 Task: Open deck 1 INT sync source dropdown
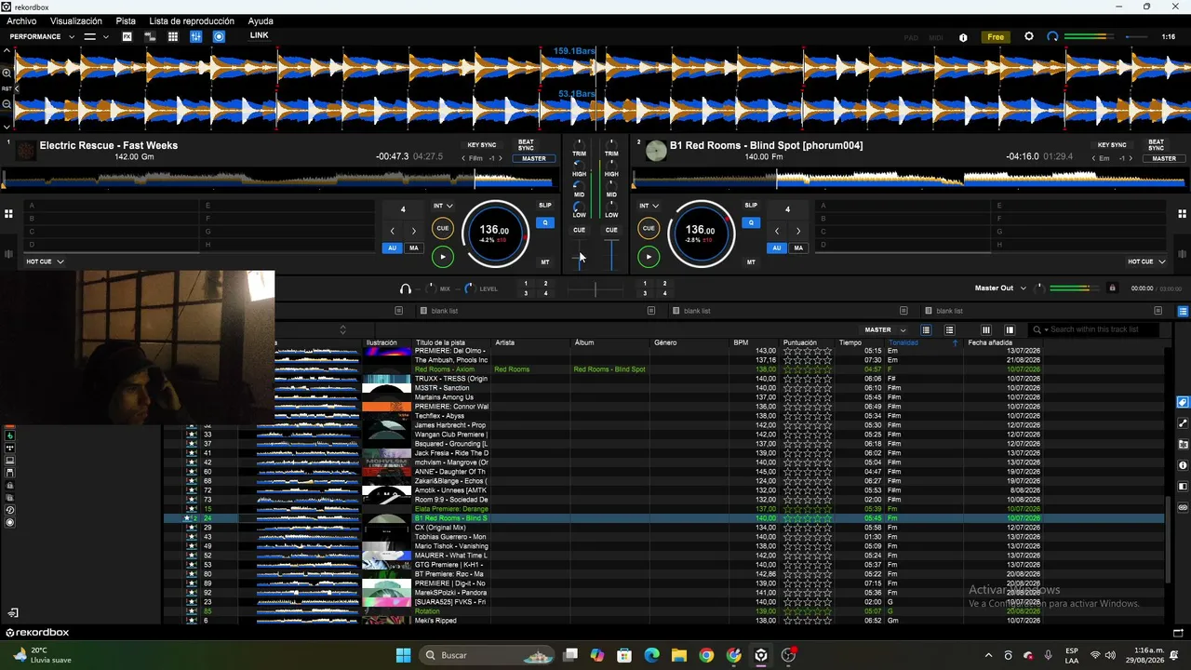pos(443,206)
